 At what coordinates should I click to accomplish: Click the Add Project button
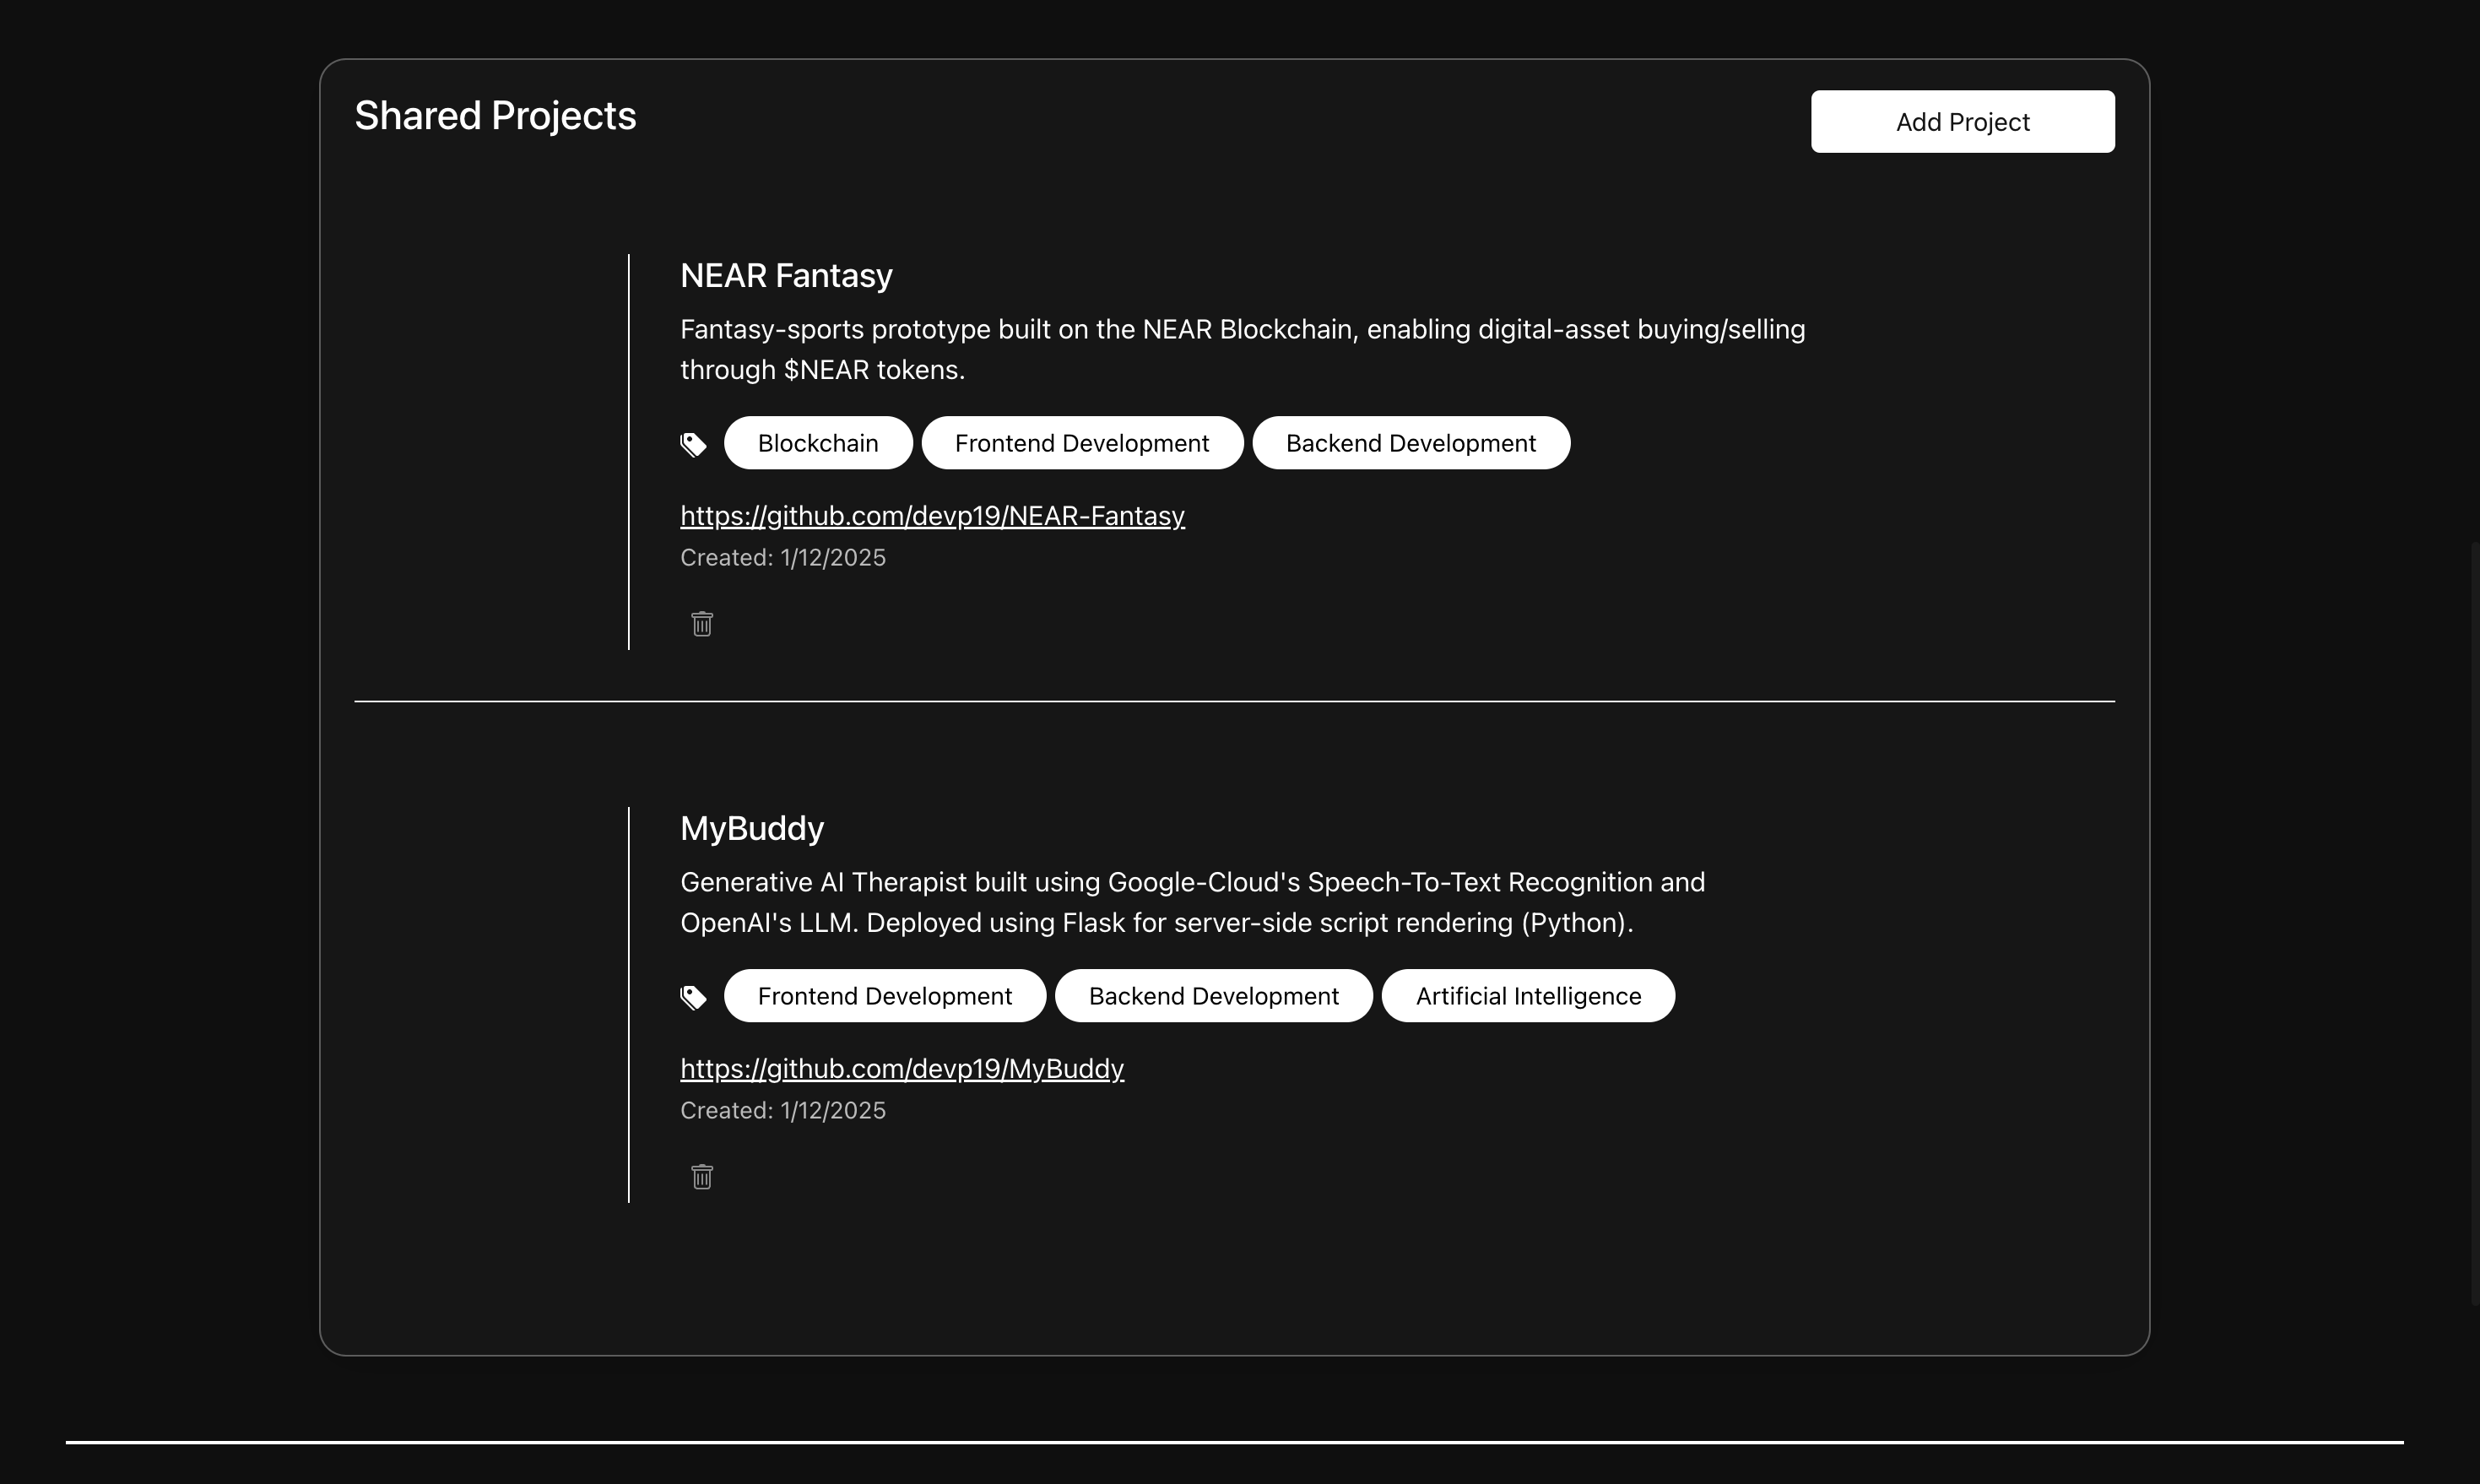(x=1962, y=122)
